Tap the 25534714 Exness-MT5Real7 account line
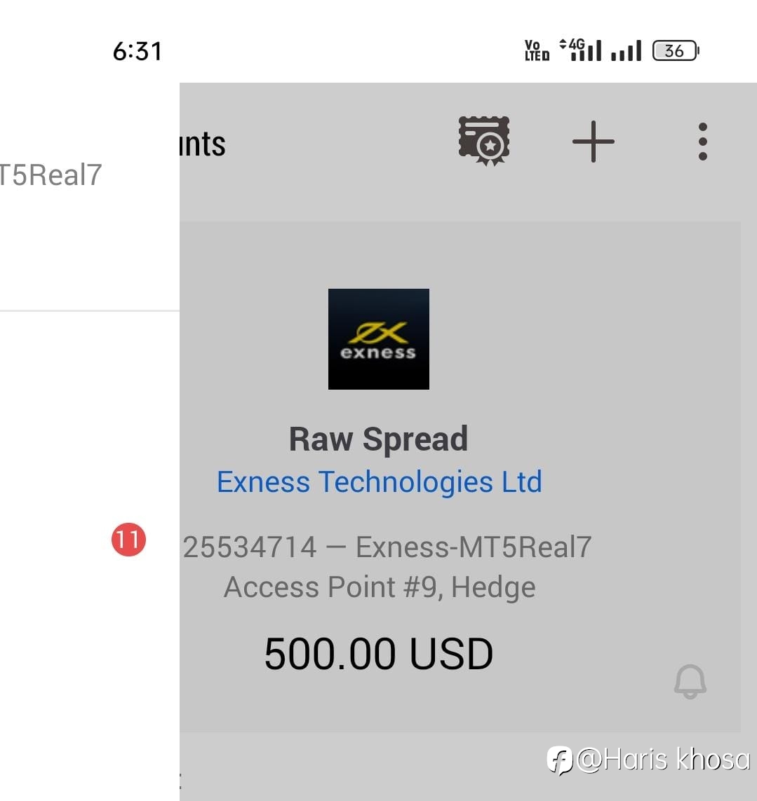This screenshot has width=757, height=801. [x=387, y=547]
